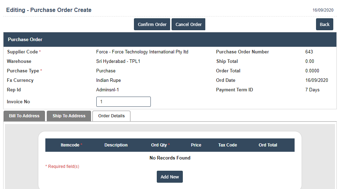Open the Ship To Address tab

(69, 116)
